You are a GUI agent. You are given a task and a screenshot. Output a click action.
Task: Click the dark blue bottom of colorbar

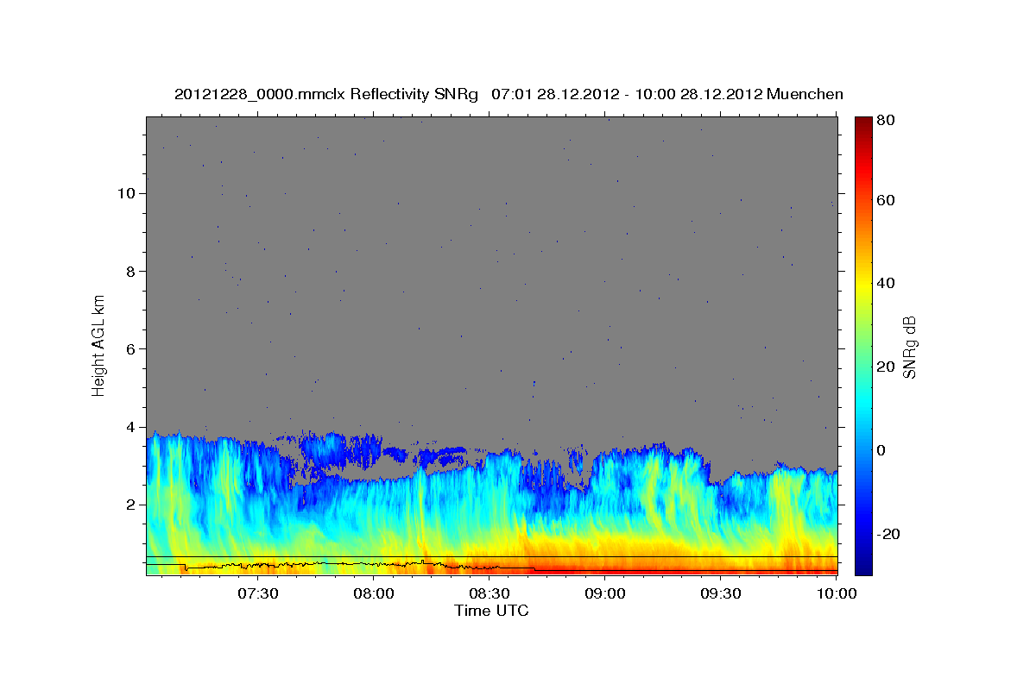point(863,568)
